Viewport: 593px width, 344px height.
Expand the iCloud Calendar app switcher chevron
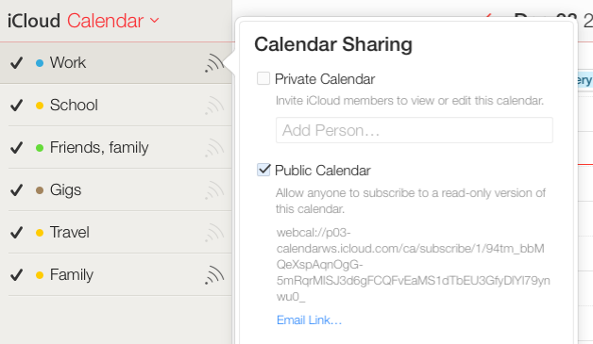pos(154,20)
